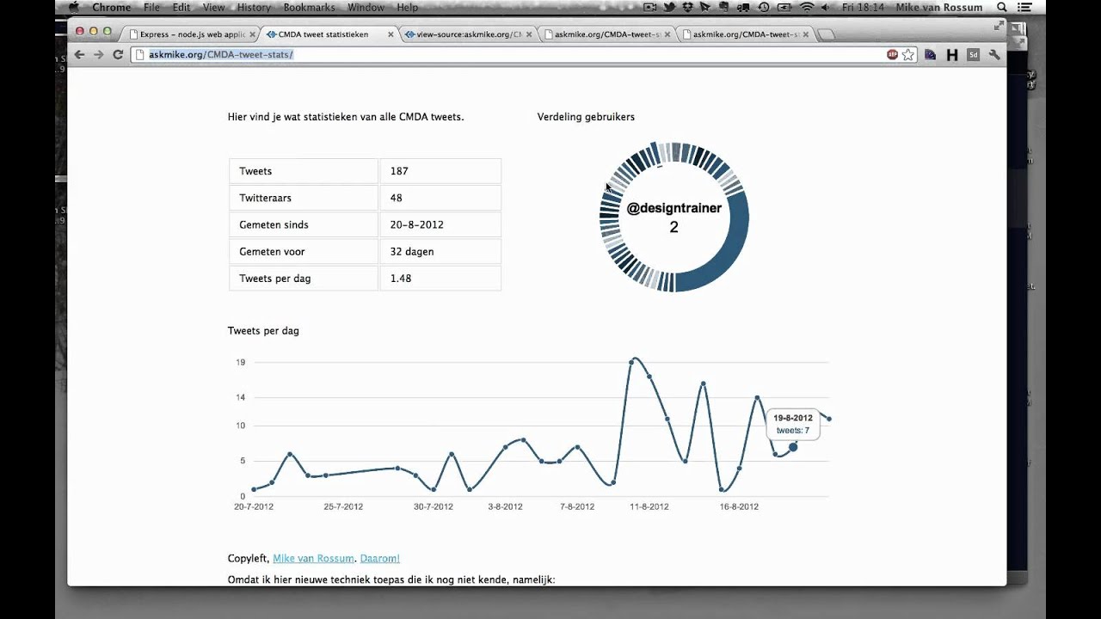Click the H extension icon in toolbar
Viewport: 1101px width, 619px height.
coord(952,54)
